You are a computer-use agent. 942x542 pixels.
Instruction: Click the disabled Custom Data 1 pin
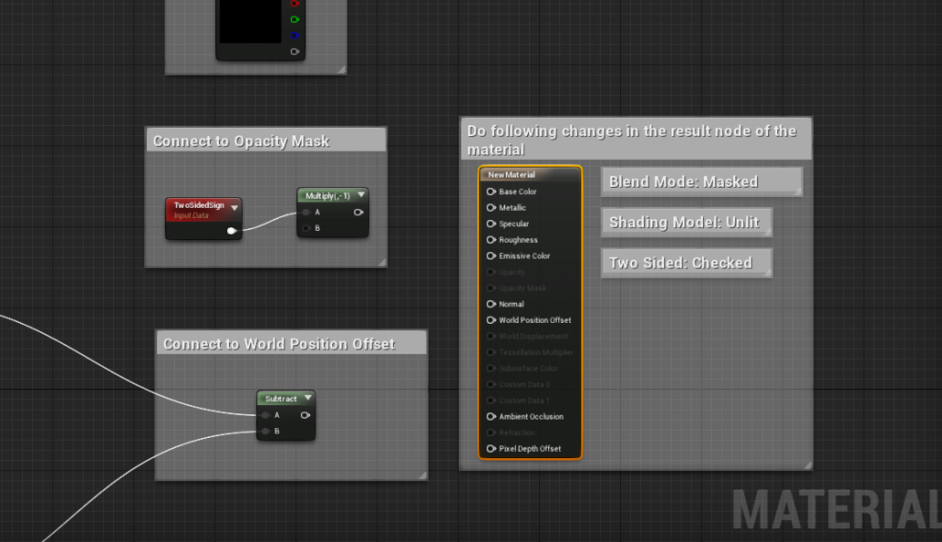(x=491, y=400)
